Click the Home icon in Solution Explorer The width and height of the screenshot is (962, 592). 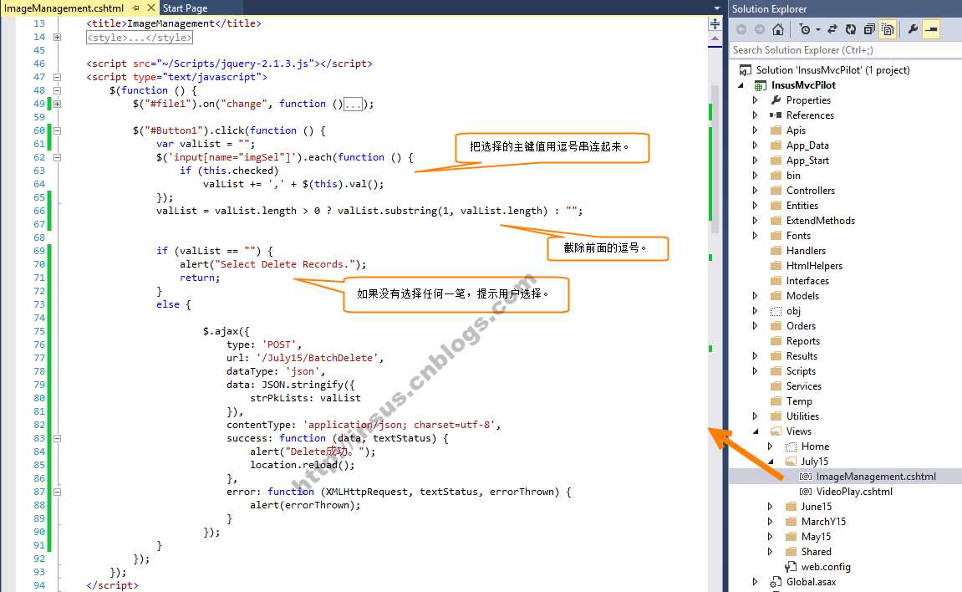[778, 28]
